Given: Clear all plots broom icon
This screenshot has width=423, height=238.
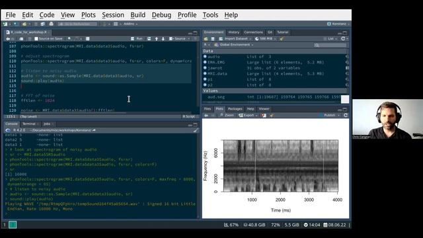Looking at the screenshot, I should click(272, 116).
